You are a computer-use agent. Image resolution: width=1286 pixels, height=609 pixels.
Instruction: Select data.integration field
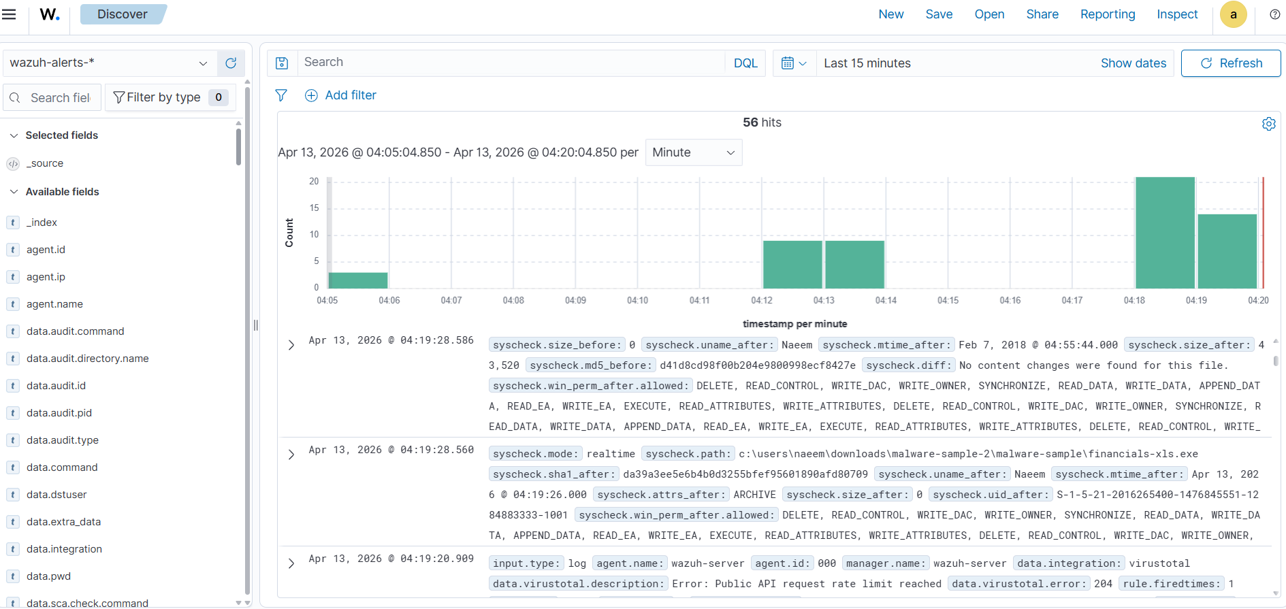[x=64, y=549]
